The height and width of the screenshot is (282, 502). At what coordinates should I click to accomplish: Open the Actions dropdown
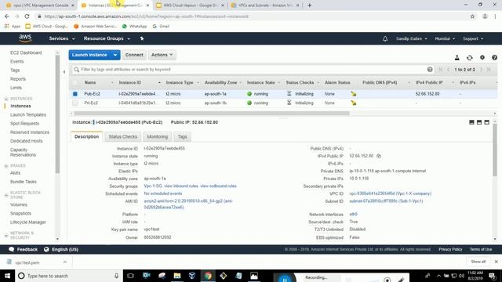[162, 55]
